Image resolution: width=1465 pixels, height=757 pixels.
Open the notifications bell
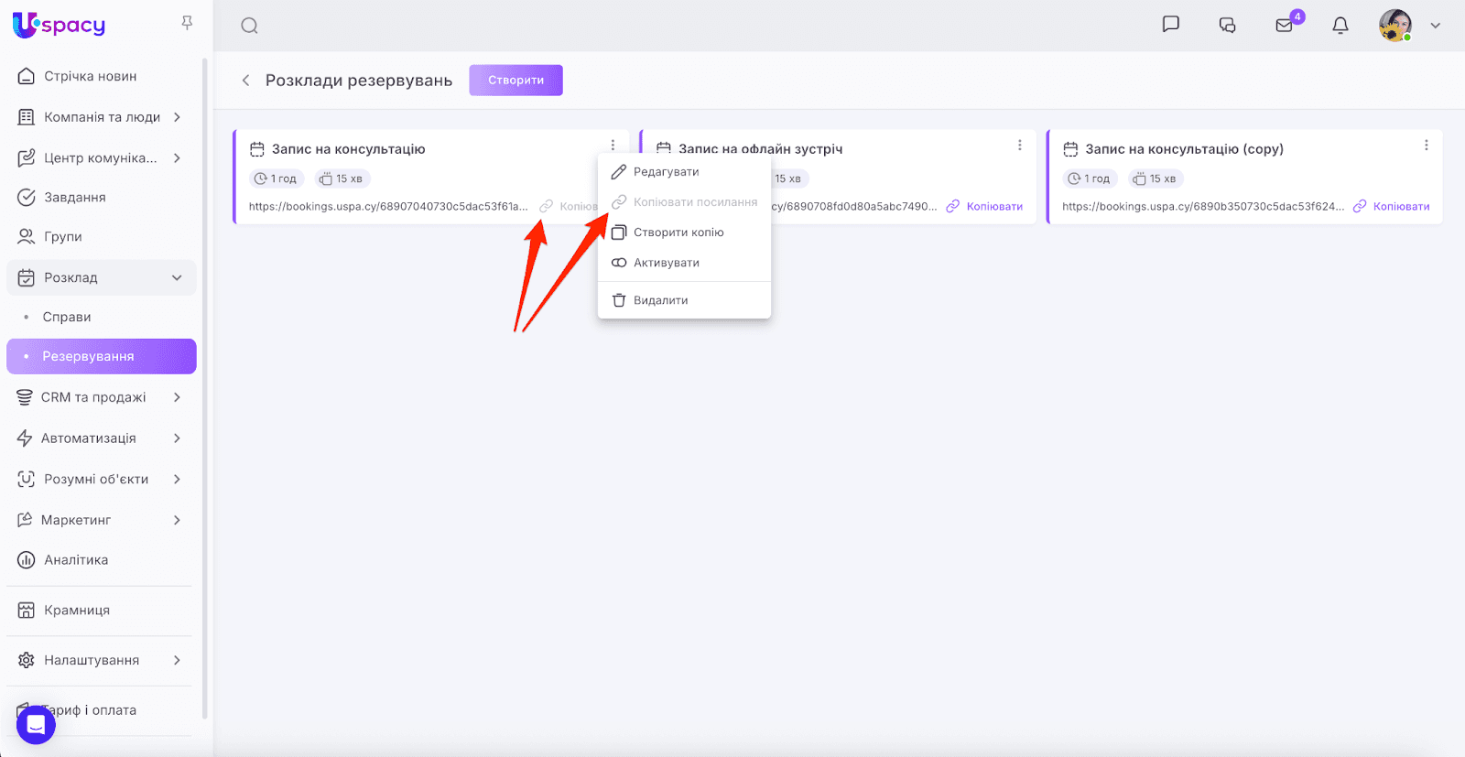1340,26
